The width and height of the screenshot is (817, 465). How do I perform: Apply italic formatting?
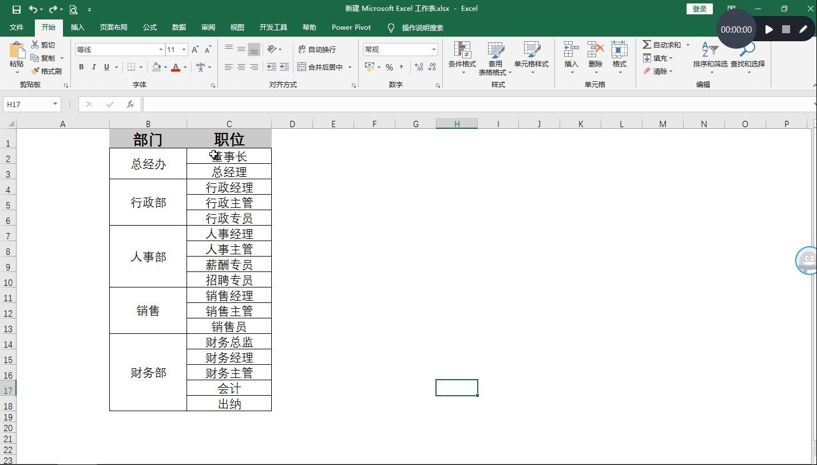coord(94,67)
